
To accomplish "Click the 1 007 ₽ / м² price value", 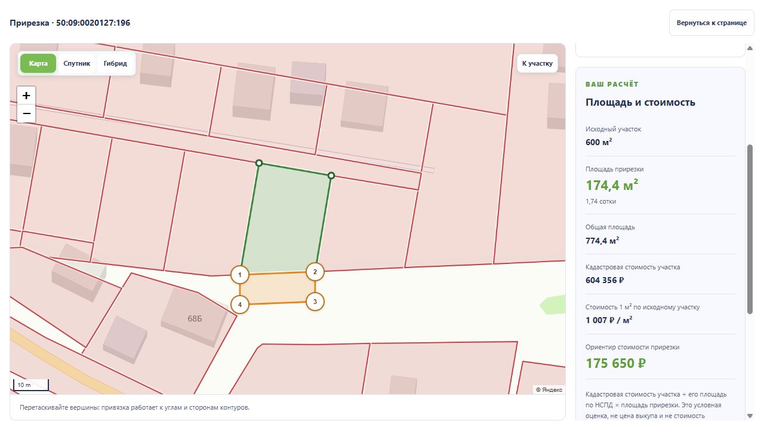I will tap(609, 320).
